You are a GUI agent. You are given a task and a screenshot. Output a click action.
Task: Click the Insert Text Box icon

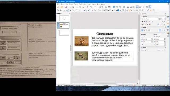tap(137, 7)
